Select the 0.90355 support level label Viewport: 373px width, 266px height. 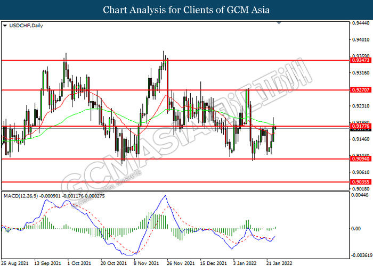click(361, 182)
